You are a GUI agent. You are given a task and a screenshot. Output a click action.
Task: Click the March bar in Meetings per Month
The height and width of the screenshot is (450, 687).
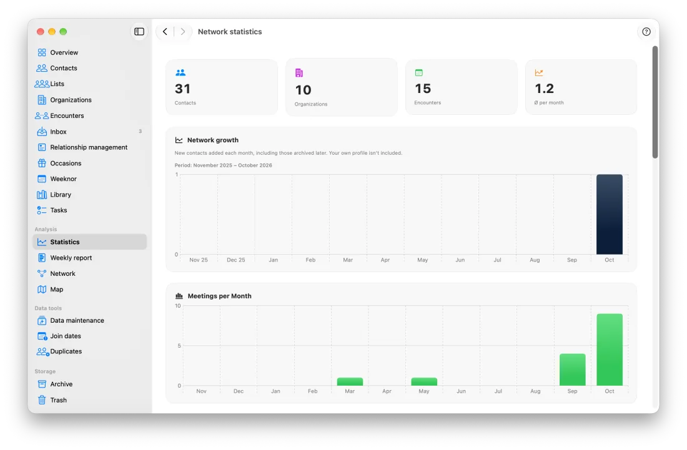point(350,382)
